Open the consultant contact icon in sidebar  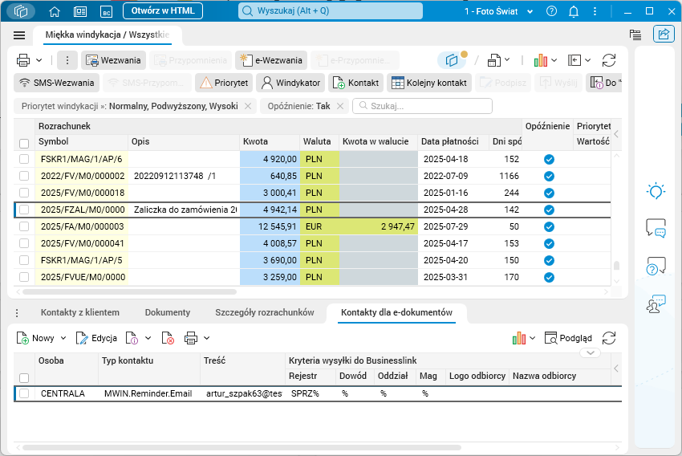click(x=656, y=303)
